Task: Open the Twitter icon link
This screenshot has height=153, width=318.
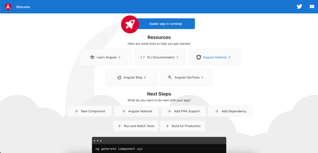Action: tap(299, 7)
